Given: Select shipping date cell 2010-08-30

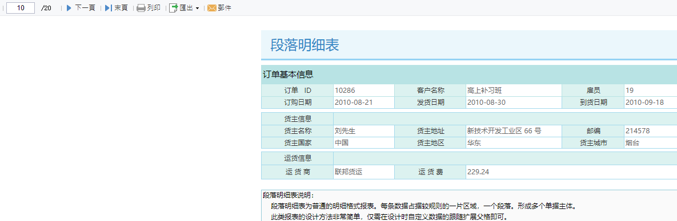Looking at the screenshot, I should point(514,103).
